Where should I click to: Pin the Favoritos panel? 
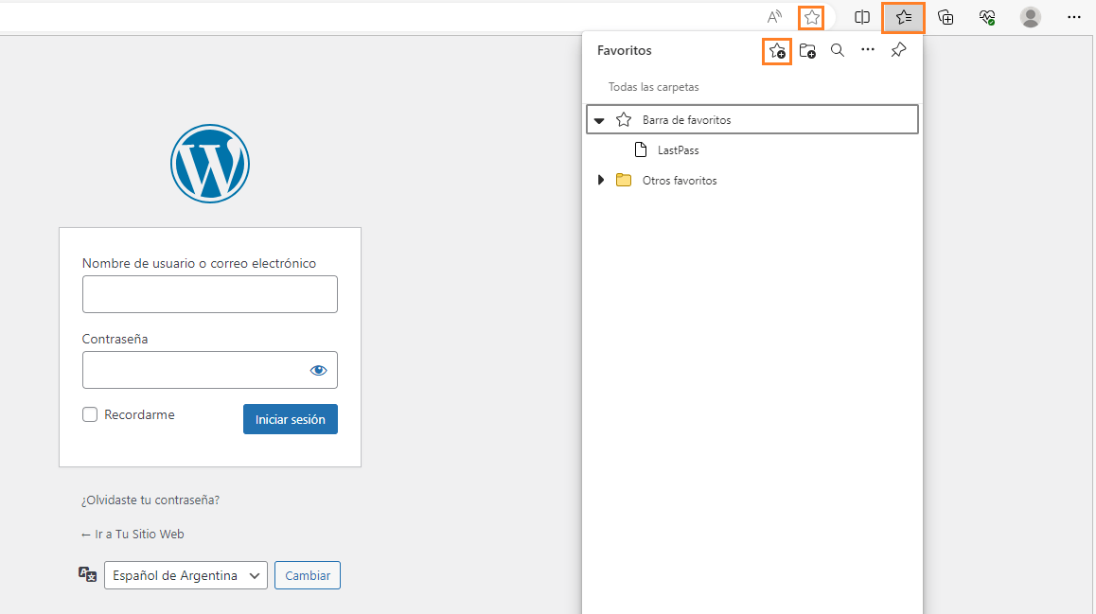pyautogui.click(x=898, y=51)
